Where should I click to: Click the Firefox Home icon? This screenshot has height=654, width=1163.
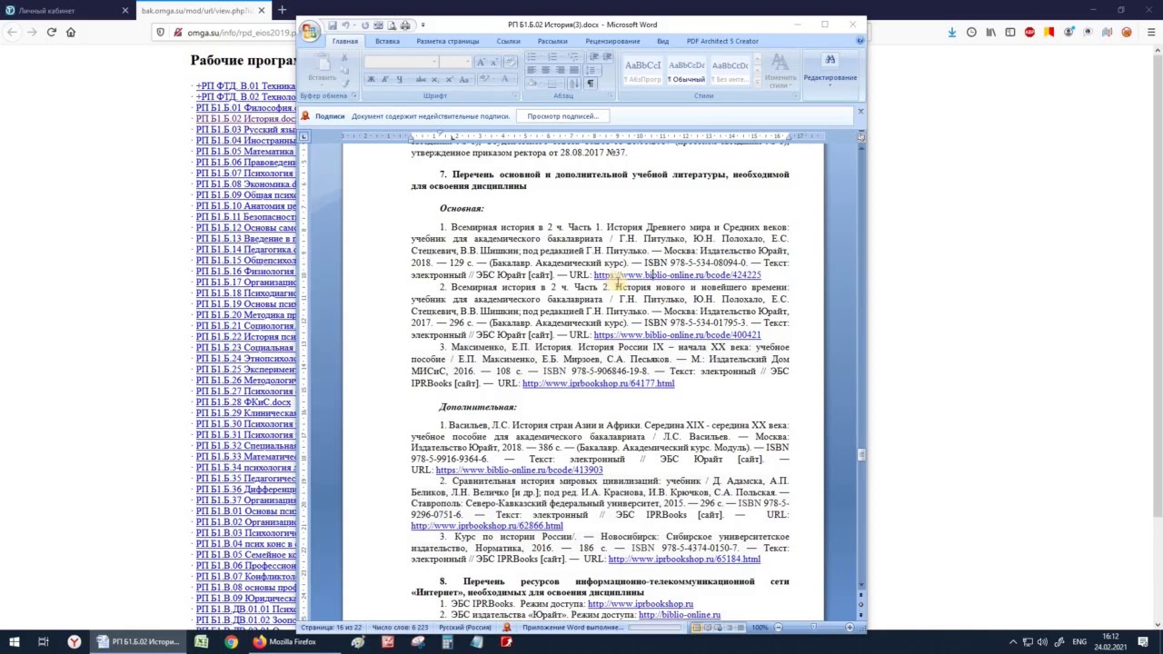[71, 32]
